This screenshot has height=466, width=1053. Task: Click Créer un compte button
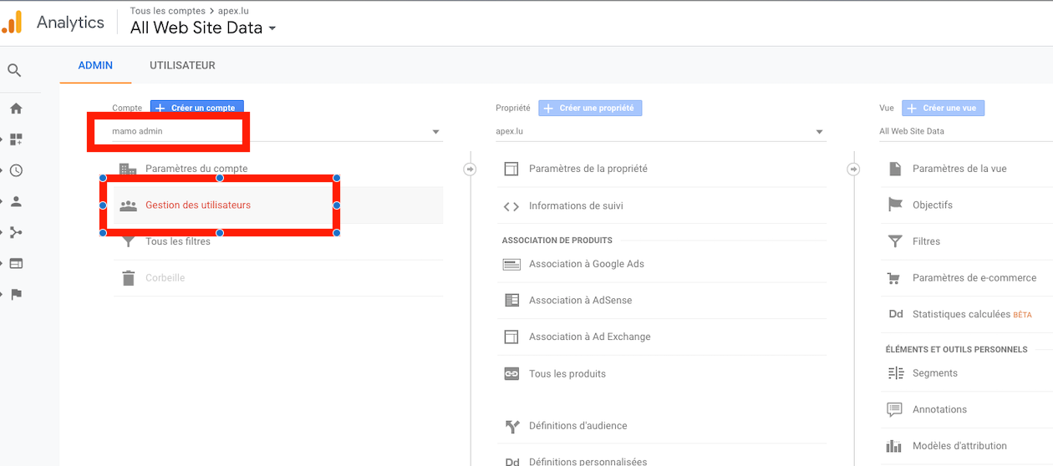tap(197, 108)
